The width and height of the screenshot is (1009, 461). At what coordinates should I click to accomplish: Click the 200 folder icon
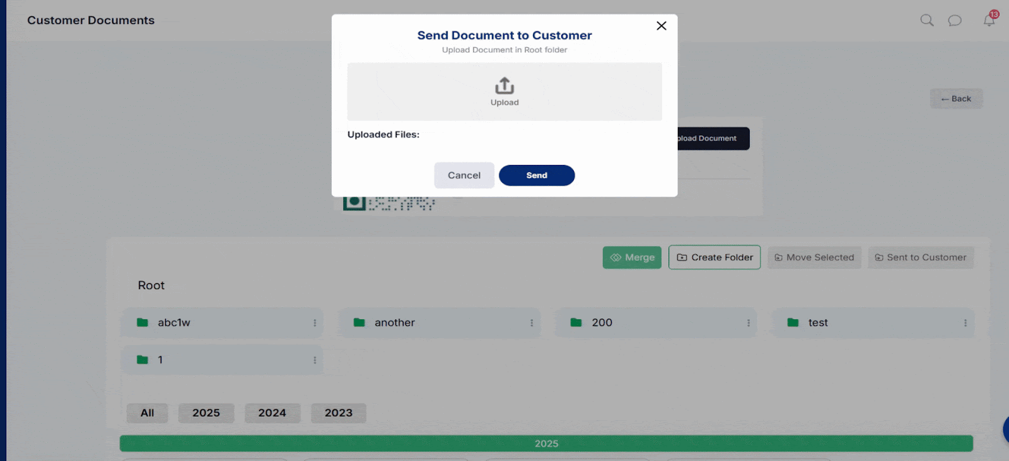coord(576,322)
